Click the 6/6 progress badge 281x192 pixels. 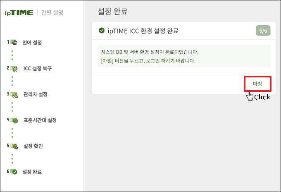pos(263,31)
